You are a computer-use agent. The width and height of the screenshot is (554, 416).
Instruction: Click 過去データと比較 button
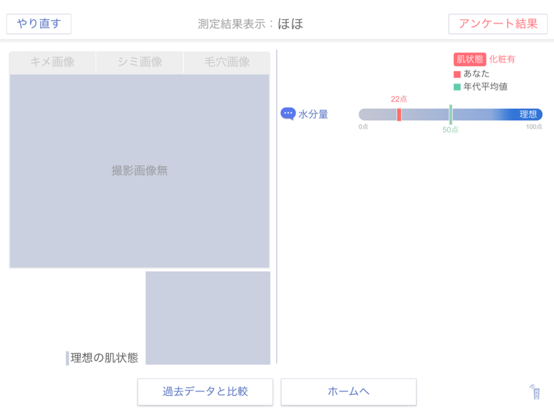point(205,392)
